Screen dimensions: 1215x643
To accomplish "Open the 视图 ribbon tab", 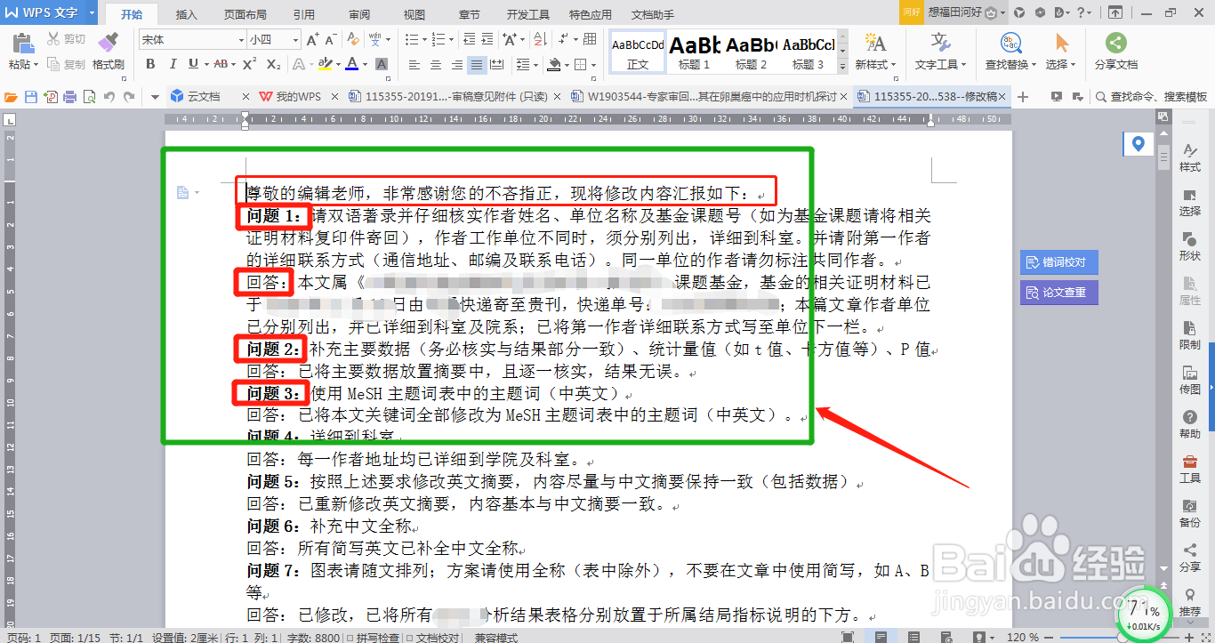I will 414,15.
